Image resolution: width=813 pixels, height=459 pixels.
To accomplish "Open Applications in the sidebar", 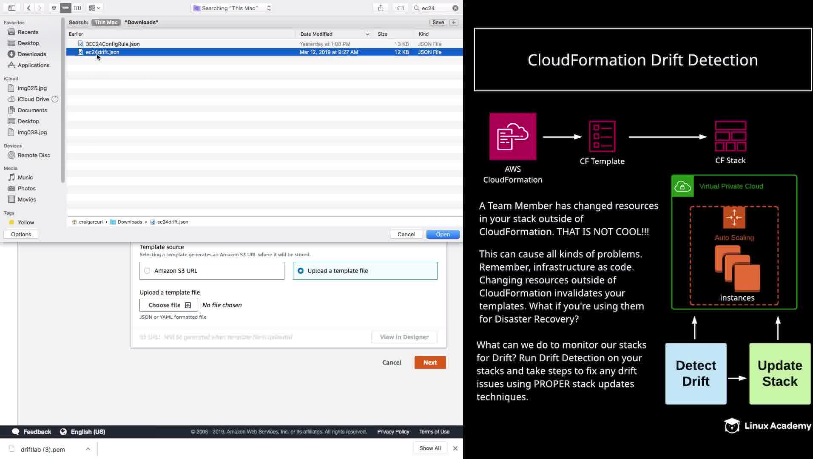I will 34,65.
